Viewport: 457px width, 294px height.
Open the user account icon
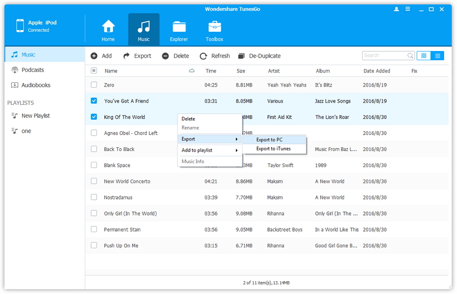tap(397, 9)
